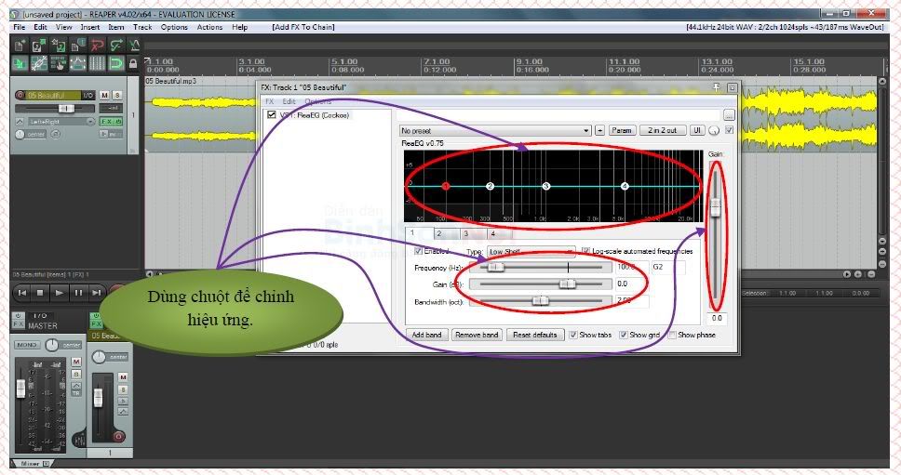Mute the 05 Beautiful track
Image resolution: width=901 pixels, height=475 pixels.
[104, 95]
